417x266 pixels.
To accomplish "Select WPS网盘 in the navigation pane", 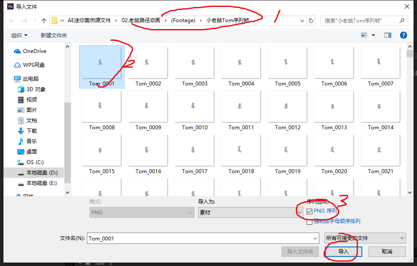I will (x=29, y=65).
